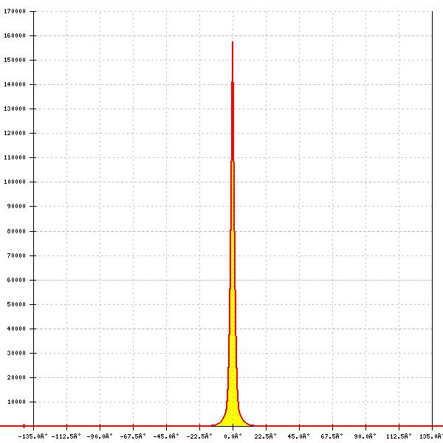
Task: Click the -45.0 degree x-axis label
Action: 166,436
